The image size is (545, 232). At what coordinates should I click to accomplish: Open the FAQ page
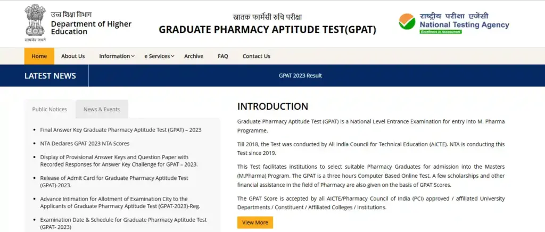tap(223, 56)
